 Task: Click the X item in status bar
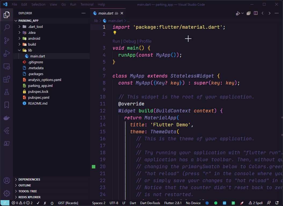(45, 203)
